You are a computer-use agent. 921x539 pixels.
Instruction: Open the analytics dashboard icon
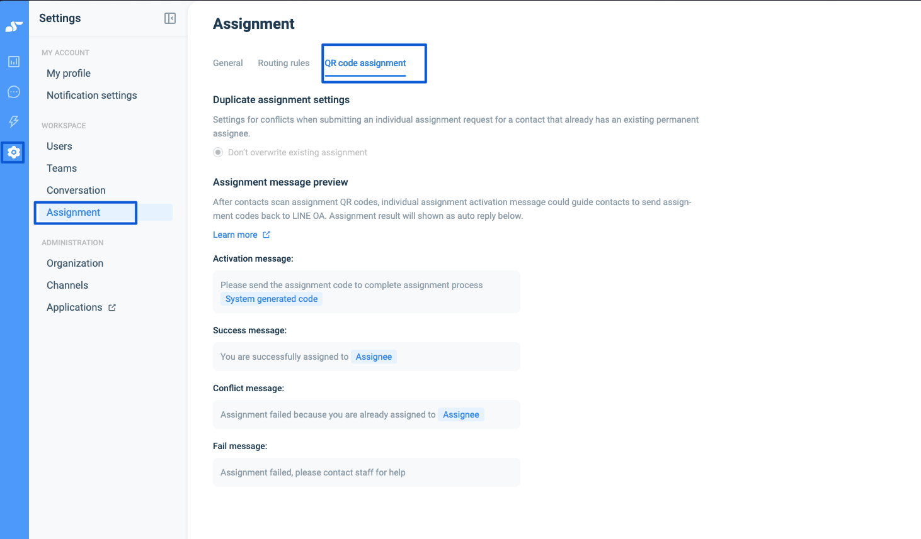[14, 62]
